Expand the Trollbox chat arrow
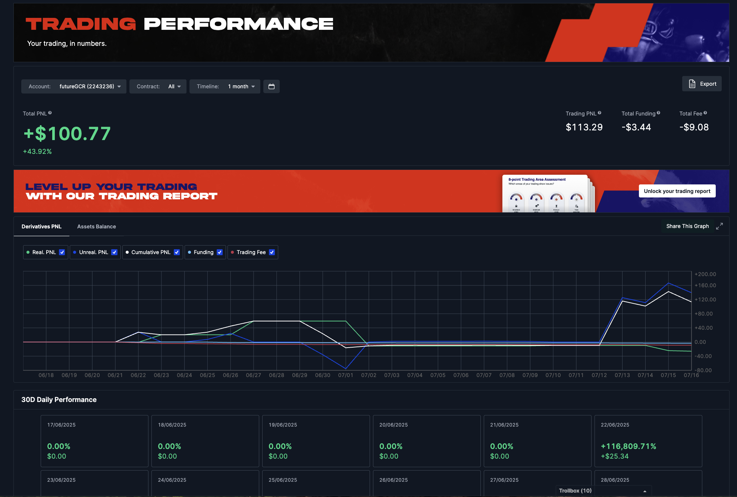The width and height of the screenshot is (737, 497). coord(645,491)
